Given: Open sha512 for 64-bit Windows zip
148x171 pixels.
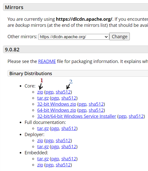Looking at the screenshot, I should tap(96, 110).
